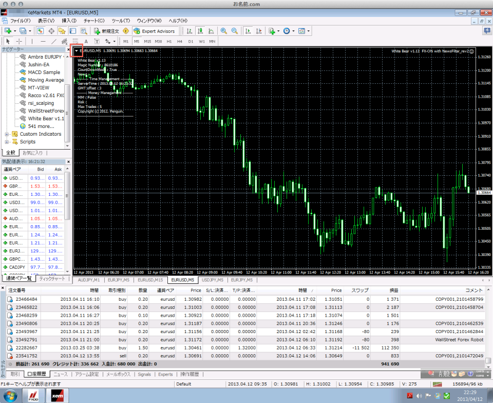Select the equidistant channel tool
The width and height of the screenshot is (493, 403).
(x=65, y=41)
